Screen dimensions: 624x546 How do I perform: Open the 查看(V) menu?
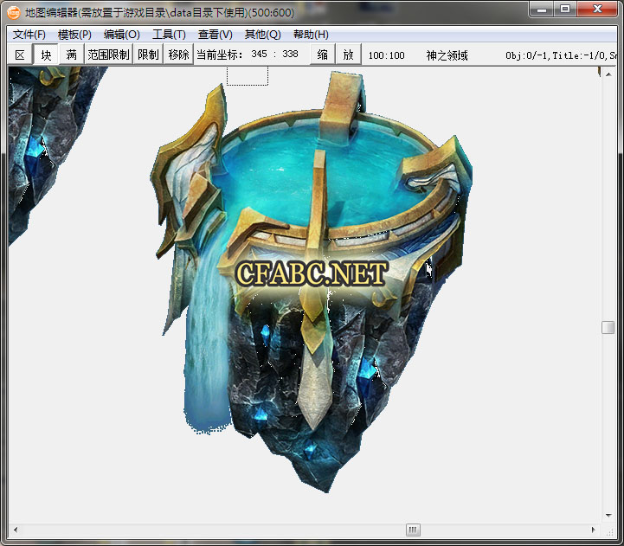click(x=215, y=35)
